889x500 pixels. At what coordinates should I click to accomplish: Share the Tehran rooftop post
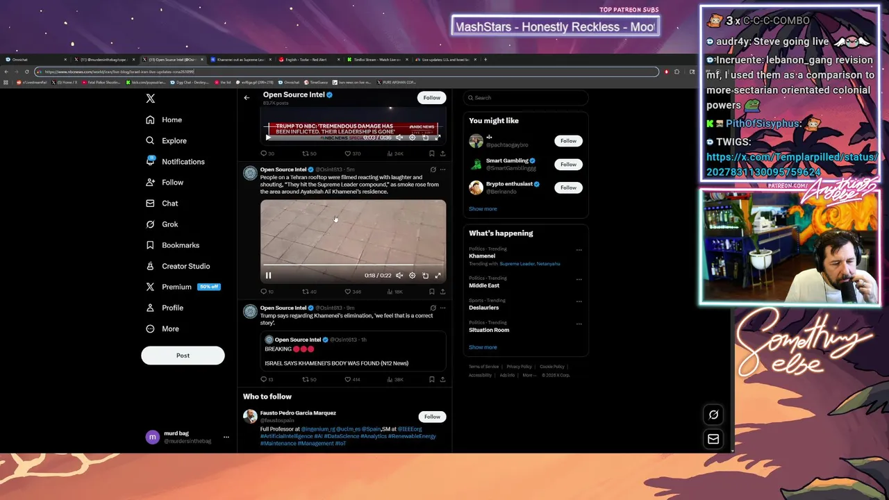(442, 292)
